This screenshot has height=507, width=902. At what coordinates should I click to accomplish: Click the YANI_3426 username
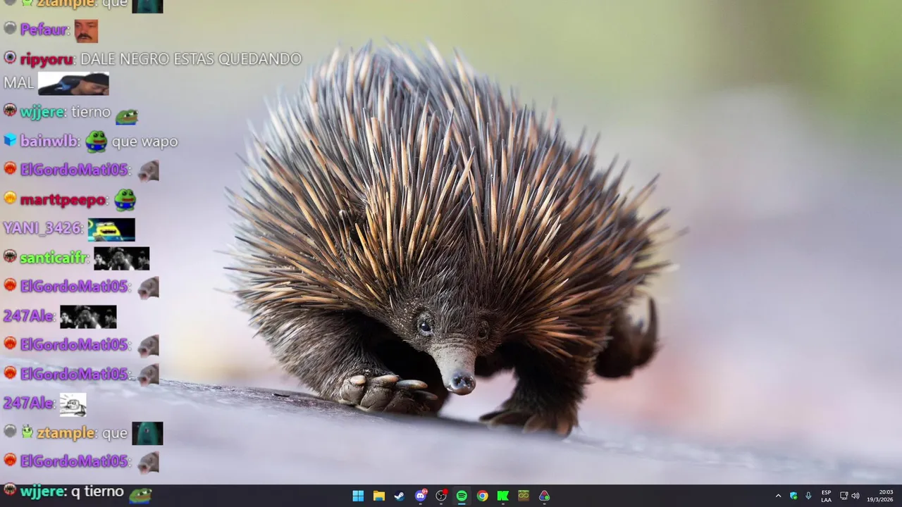pos(43,229)
